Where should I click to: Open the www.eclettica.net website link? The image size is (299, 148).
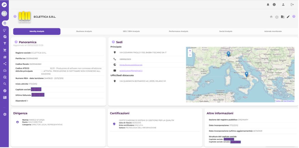[x=131, y=65]
